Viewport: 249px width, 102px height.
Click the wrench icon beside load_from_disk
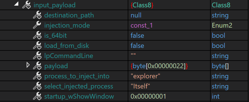37,46
